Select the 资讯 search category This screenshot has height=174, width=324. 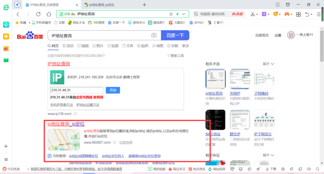pos(68,46)
